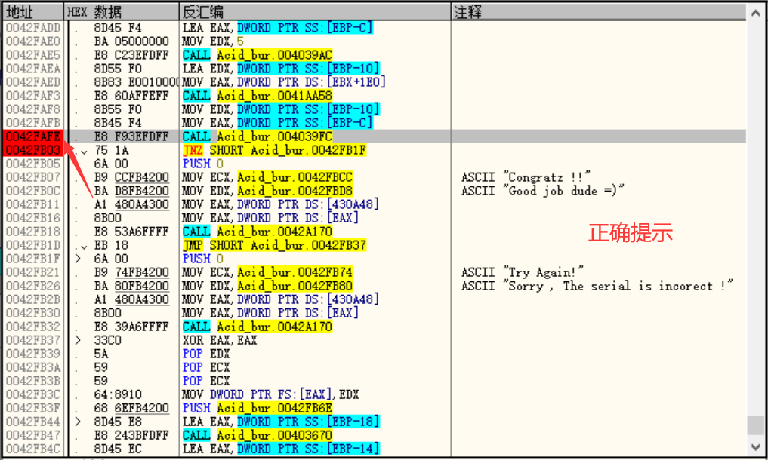Click 'LEA EAX,DWORD PTR SS:[EBP-18]' instruction

tap(281, 422)
